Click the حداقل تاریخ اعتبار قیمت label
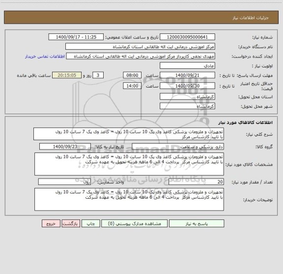Viewport: 283px width, 274px height. [x=256, y=86]
